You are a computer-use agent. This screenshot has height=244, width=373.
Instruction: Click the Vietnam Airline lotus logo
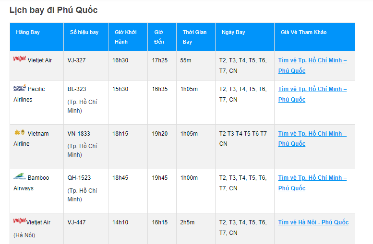tap(19, 133)
